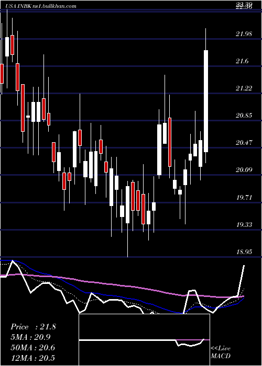The width and height of the screenshot is (262, 366).
Task: Click the 20.47 price axis label
Action: coord(244,142)
